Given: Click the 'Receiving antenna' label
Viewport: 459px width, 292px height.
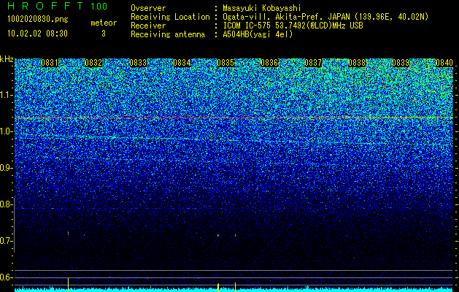Looking at the screenshot, I should coord(168,34).
